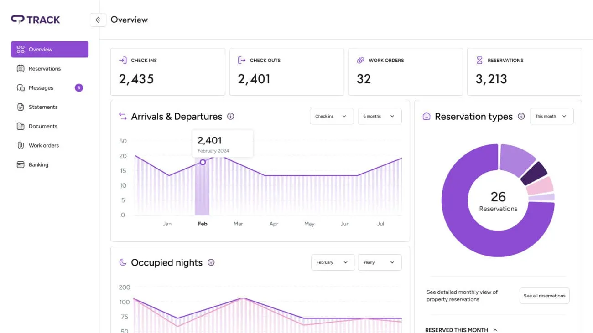This screenshot has height=333, width=593.
Task: Click the February data point on chart
Action: pyautogui.click(x=203, y=162)
